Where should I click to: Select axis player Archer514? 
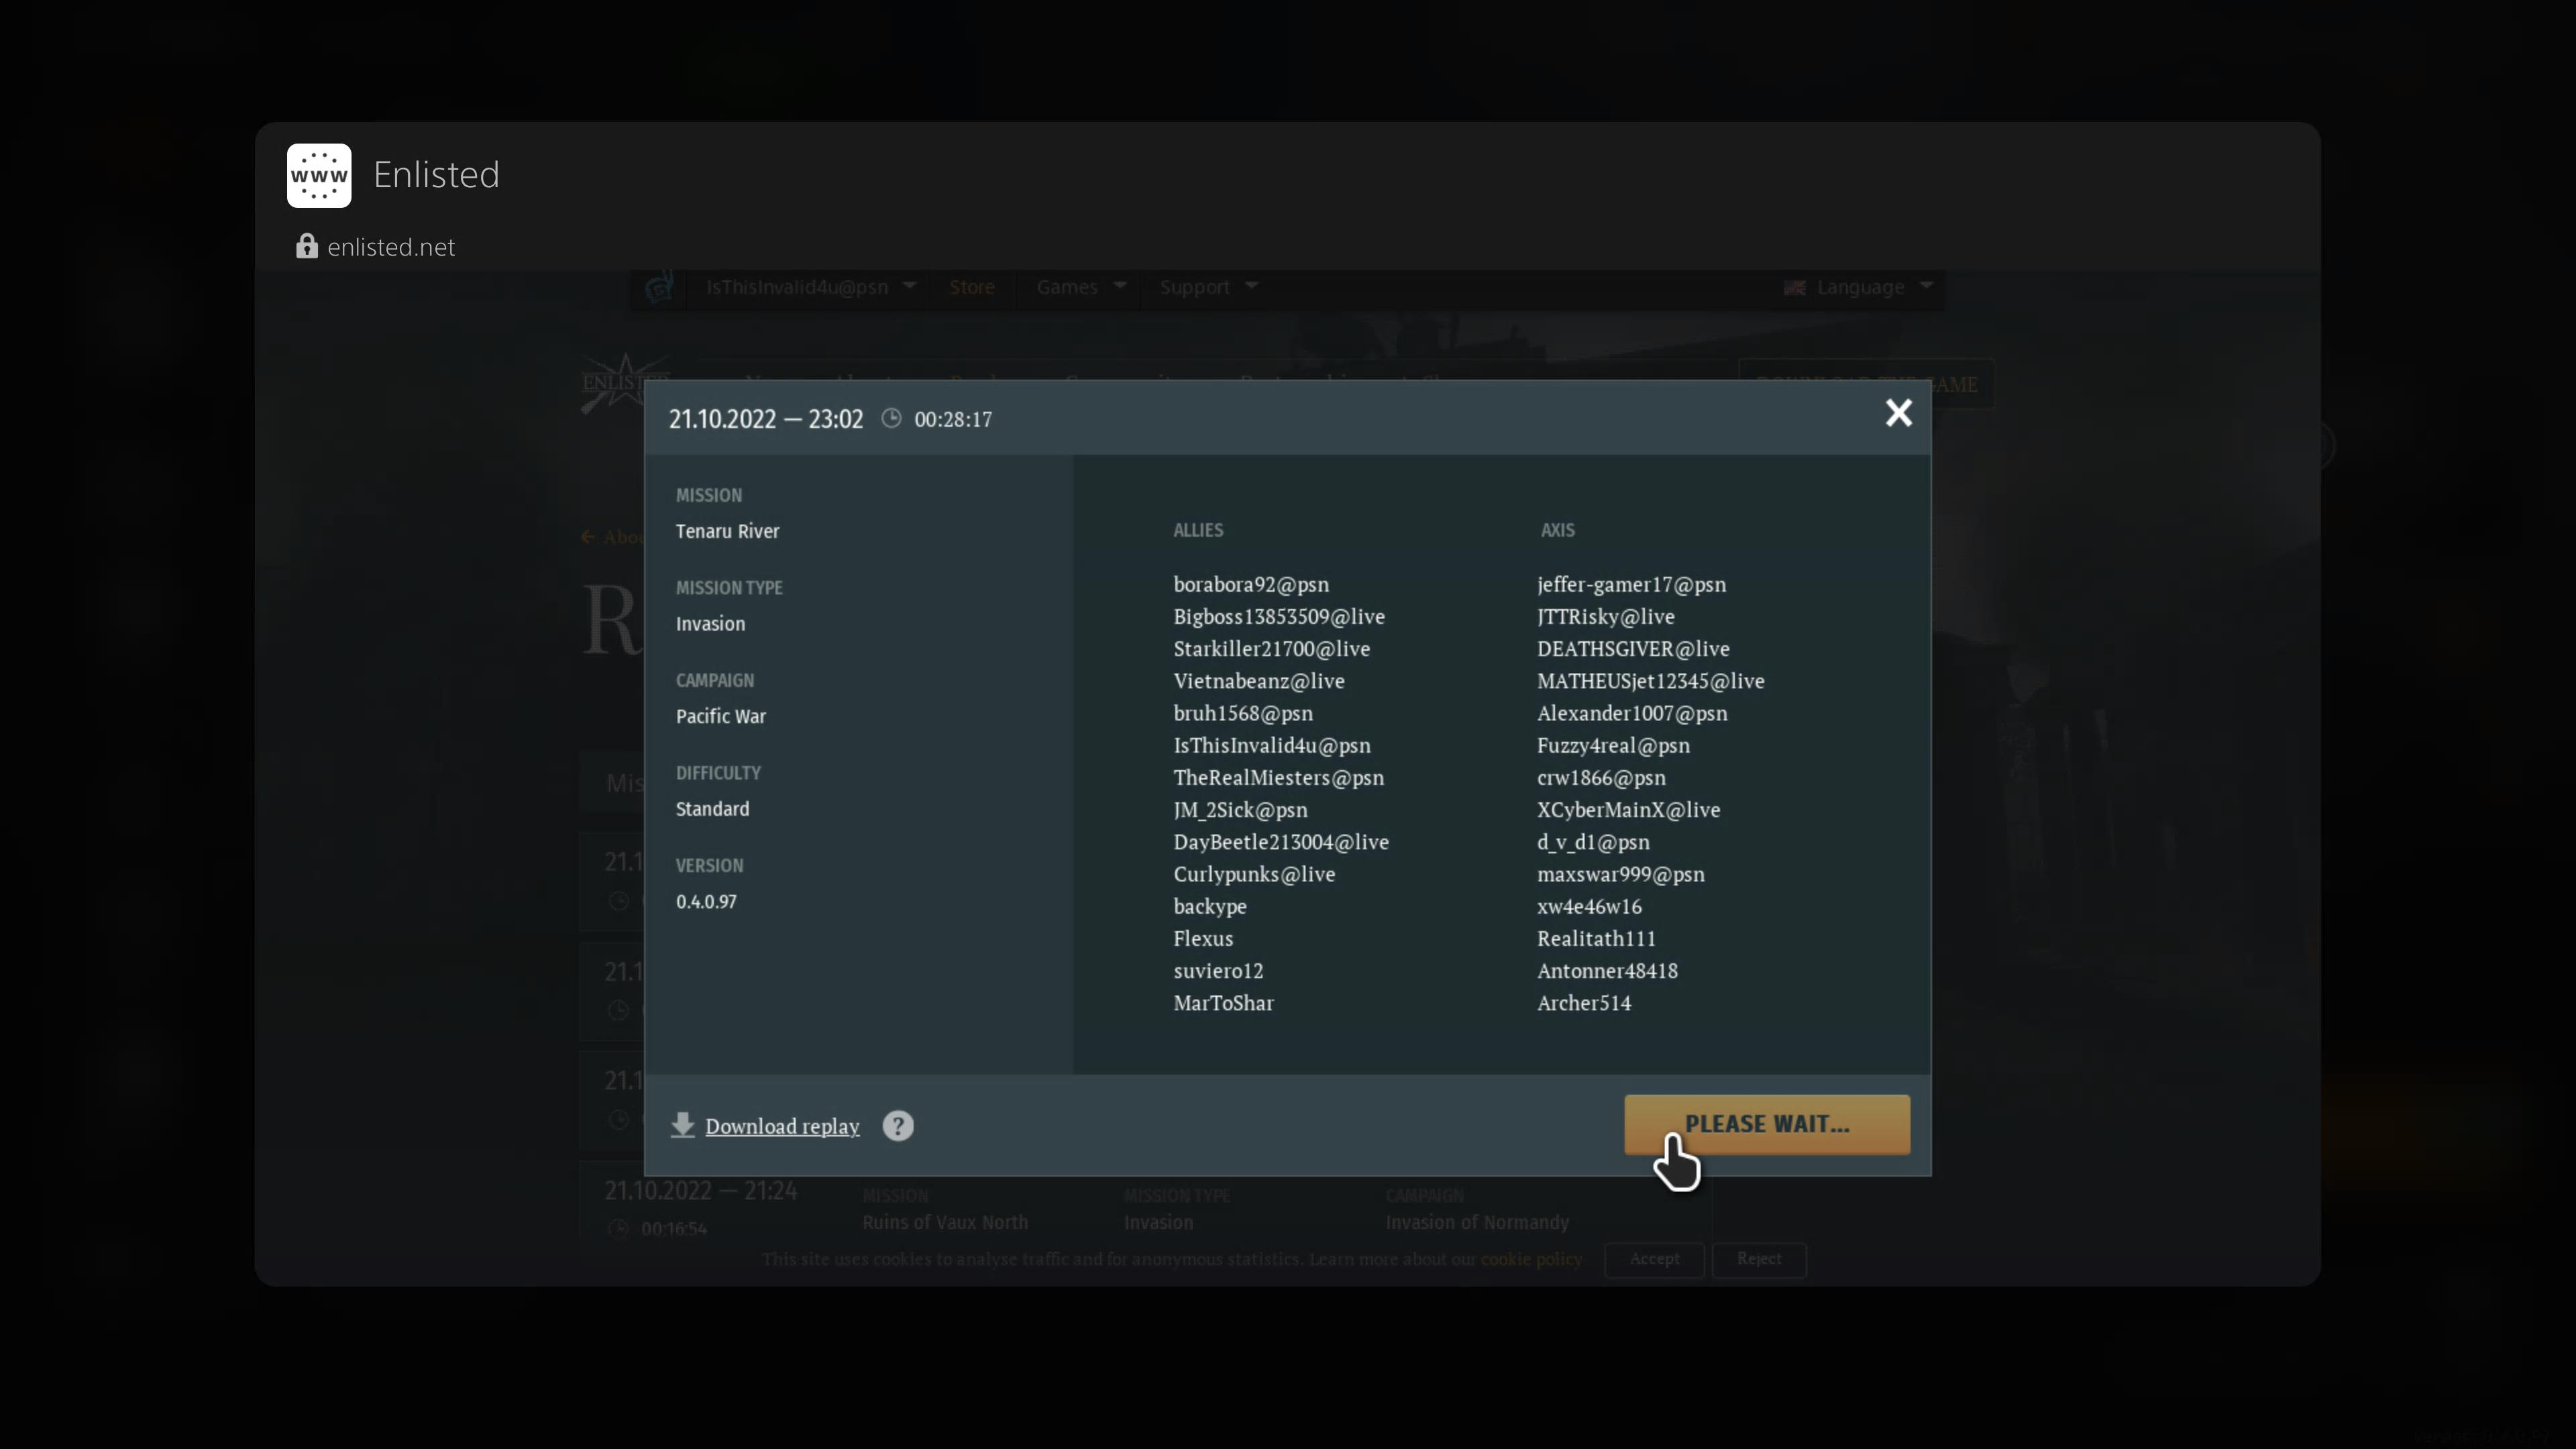coord(1584,1003)
